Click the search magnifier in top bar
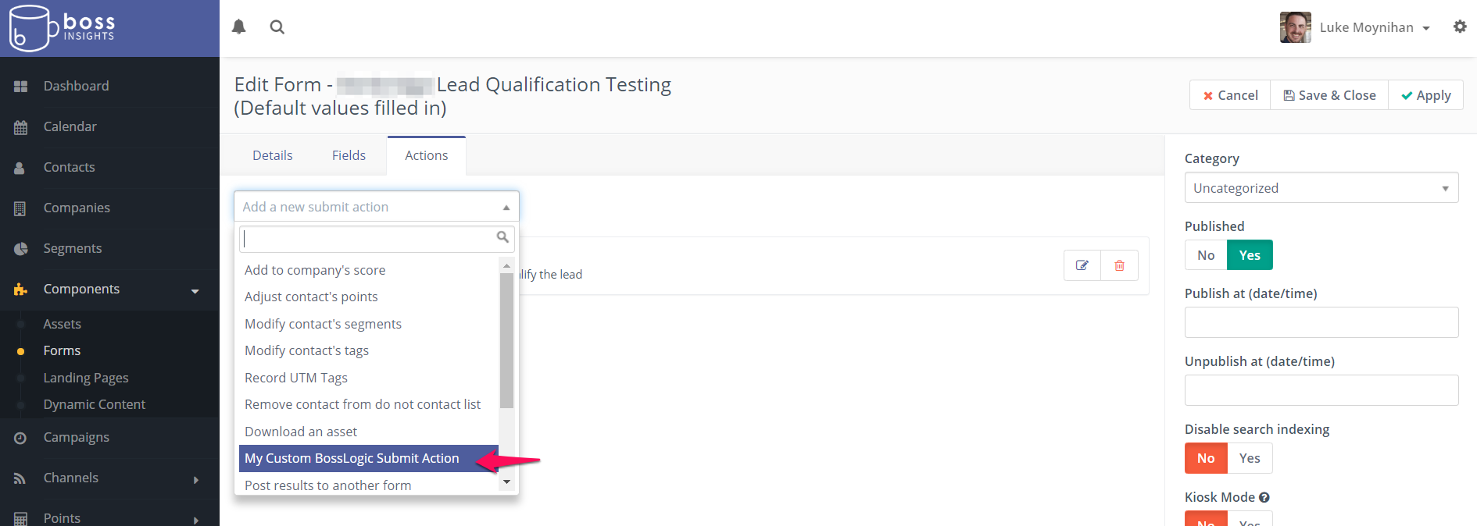This screenshot has width=1477, height=526. 277,27
